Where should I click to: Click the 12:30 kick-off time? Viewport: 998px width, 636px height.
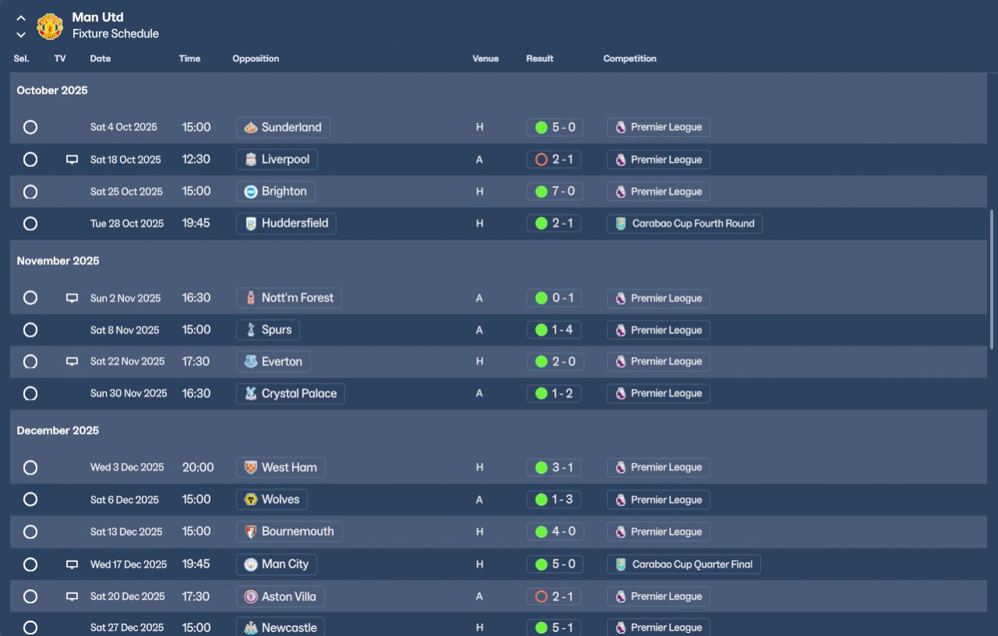196,160
